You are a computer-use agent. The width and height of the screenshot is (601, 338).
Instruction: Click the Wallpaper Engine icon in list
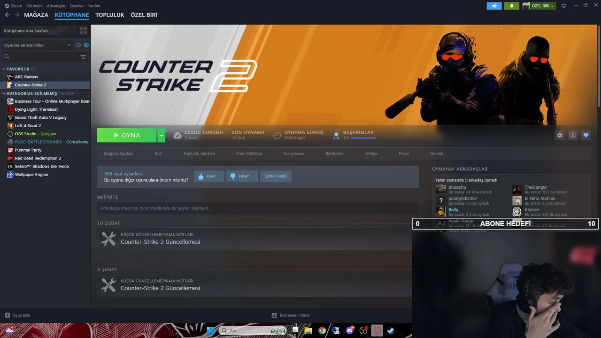(10, 174)
